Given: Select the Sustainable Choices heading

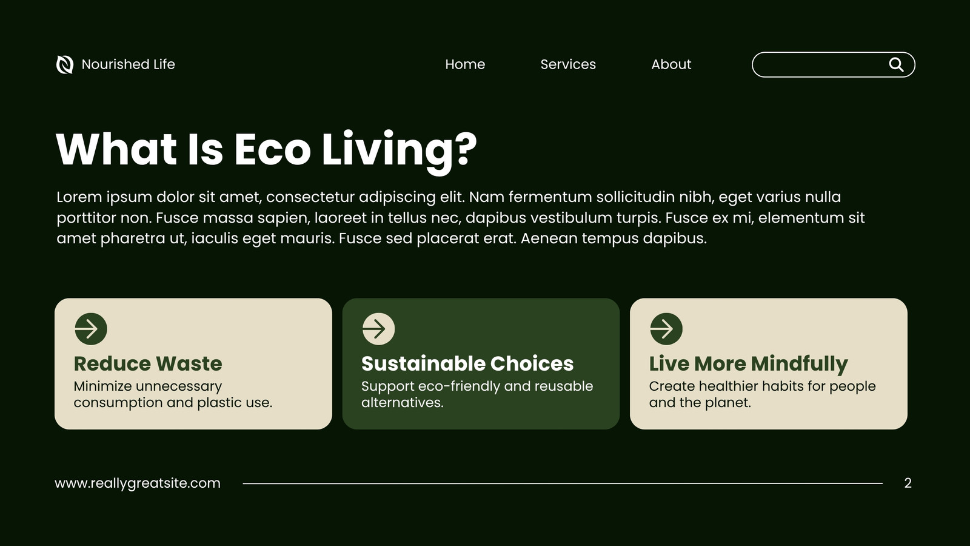Looking at the screenshot, I should tap(467, 363).
